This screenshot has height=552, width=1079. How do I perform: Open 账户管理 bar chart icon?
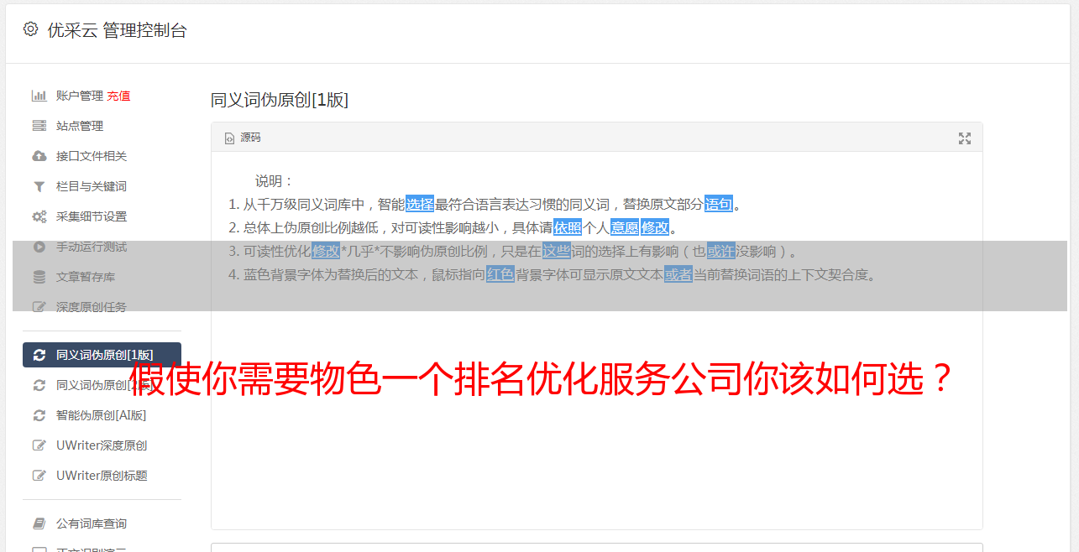pos(39,96)
